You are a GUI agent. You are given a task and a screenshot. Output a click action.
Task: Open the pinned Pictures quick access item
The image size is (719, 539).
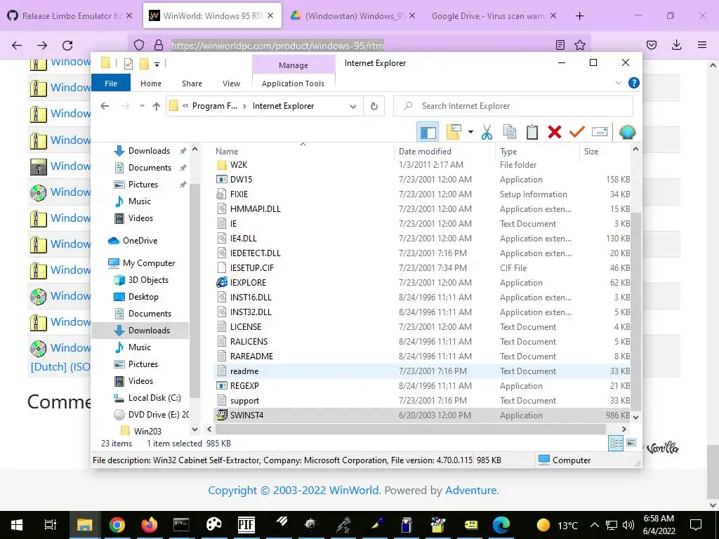point(143,185)
